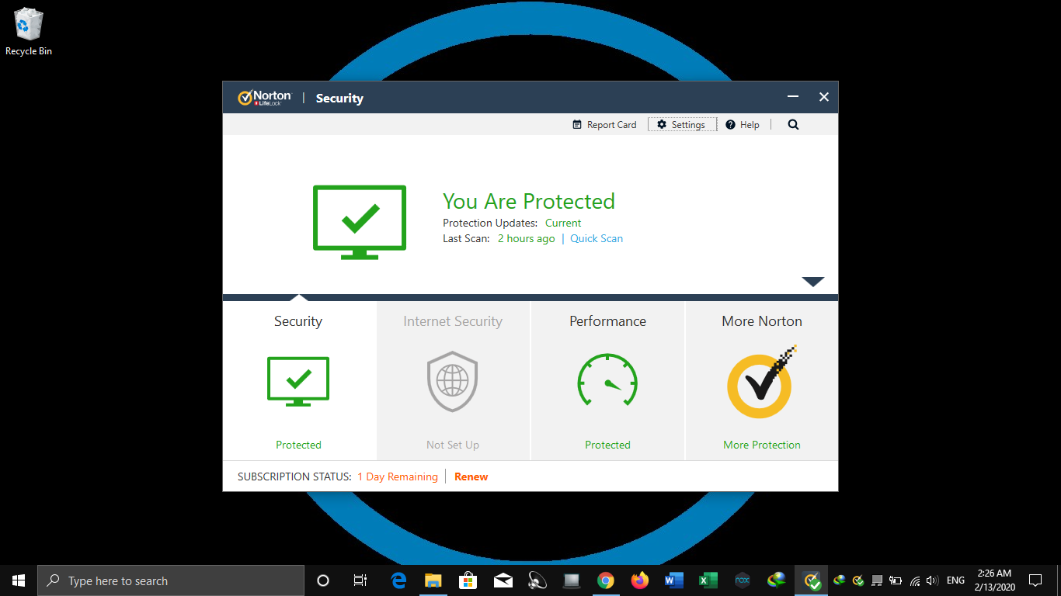This screenshot has width=1061, height=596.
Task: Open the Action Center notifications icon
Action: pyautogui.click(x=1035, y=580)
